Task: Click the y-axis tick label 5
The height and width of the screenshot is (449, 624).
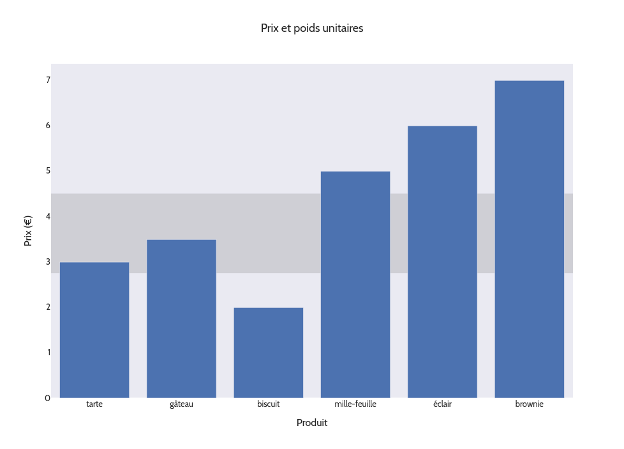Action: pyautogui.click(x=47, y=171)
